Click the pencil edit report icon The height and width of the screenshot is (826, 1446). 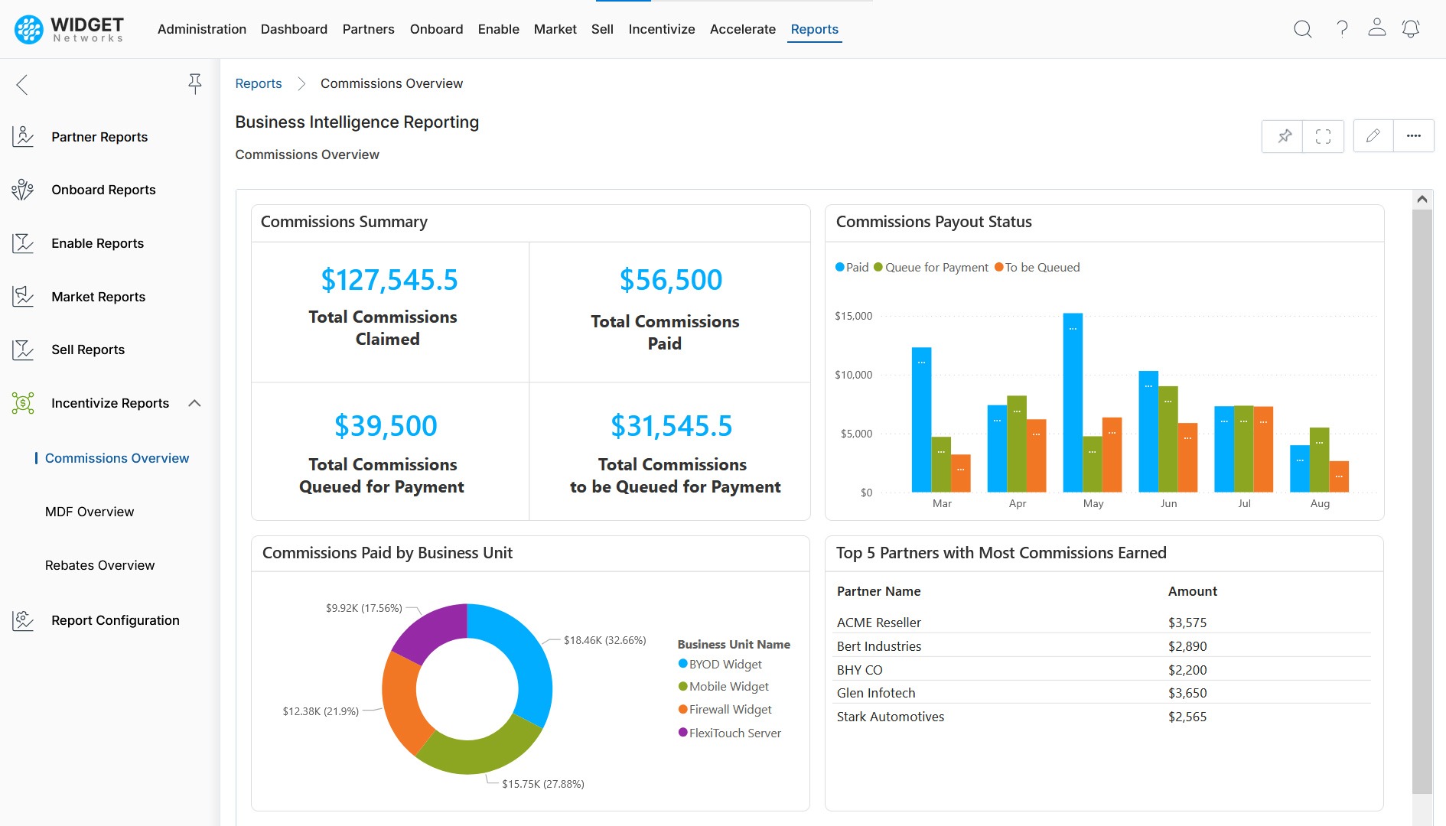point(1373,136)
